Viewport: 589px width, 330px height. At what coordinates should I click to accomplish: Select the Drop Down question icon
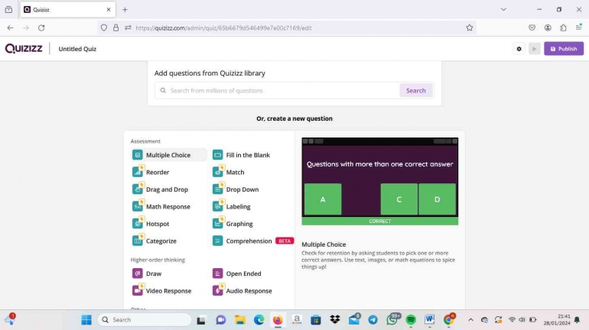click(x=217, y=189)
